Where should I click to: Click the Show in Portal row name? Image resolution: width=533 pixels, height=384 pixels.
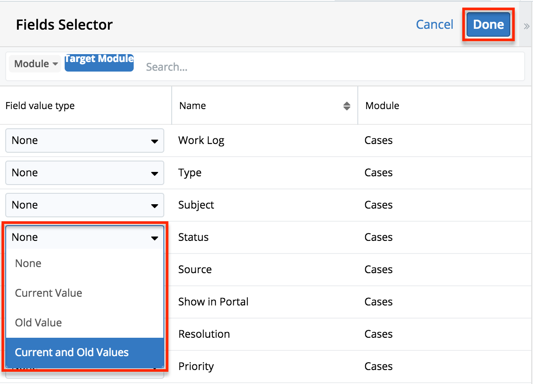[213, 302]
